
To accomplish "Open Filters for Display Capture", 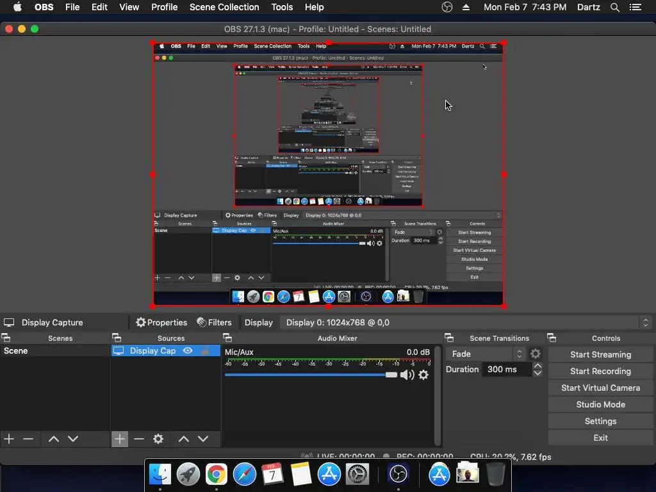I will click(x=214, y=322).
